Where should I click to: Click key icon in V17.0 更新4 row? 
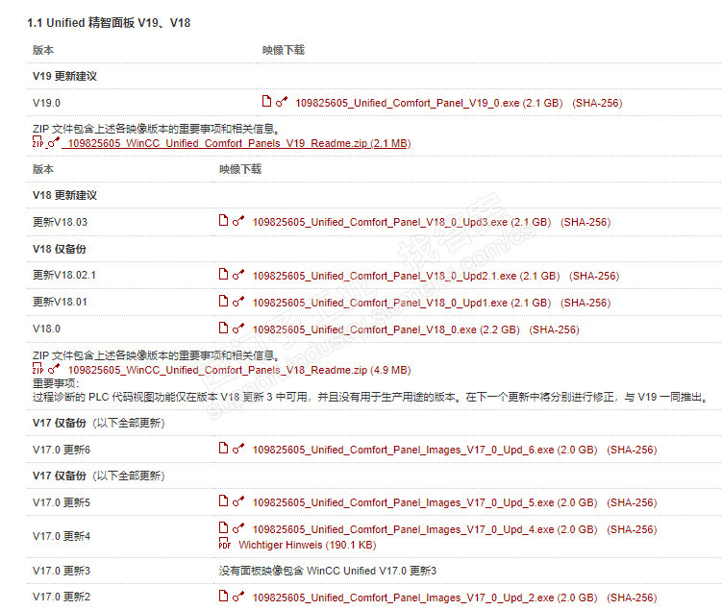(x=238, y=528)
